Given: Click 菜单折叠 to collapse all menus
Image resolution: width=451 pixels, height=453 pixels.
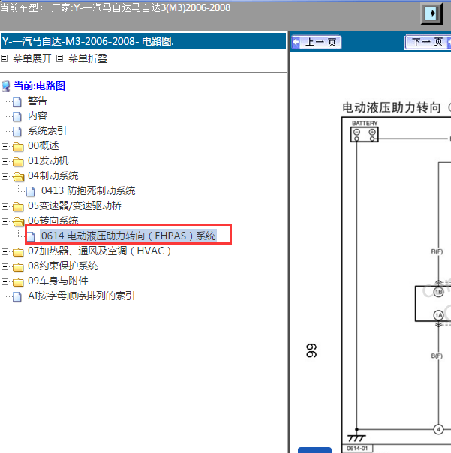Looking at the screenshot, I should (88, 58).
